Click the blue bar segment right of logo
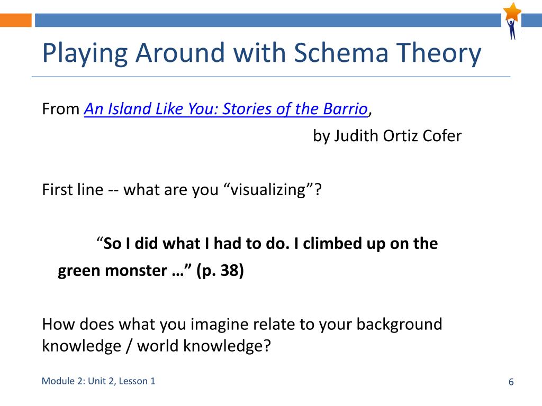The image size is (542, 406). pos(531,20)
